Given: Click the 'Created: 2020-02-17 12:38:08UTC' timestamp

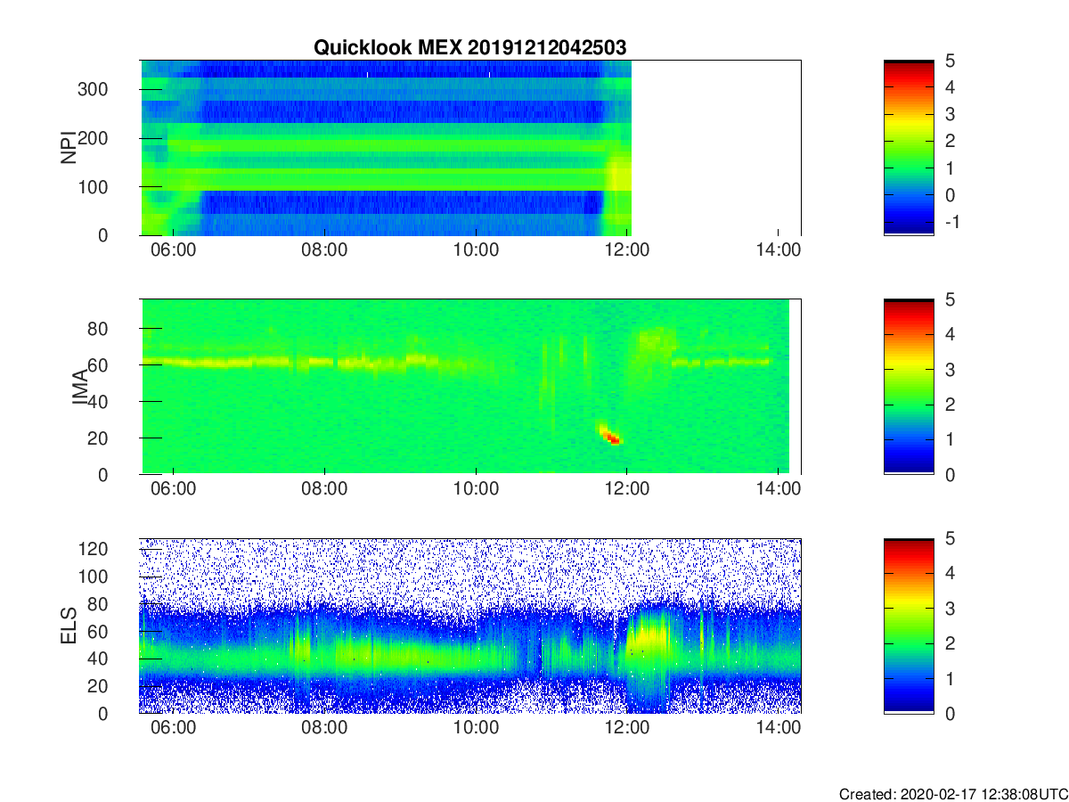Looking at the screenshot, I should coord(953,794).
